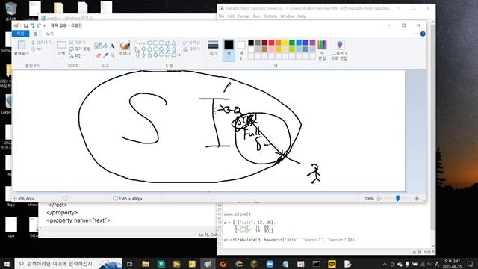The height and width of the screenshot is (269, 478).
Task: Open the Run menu in IDLE window
Action: [256, 16]
